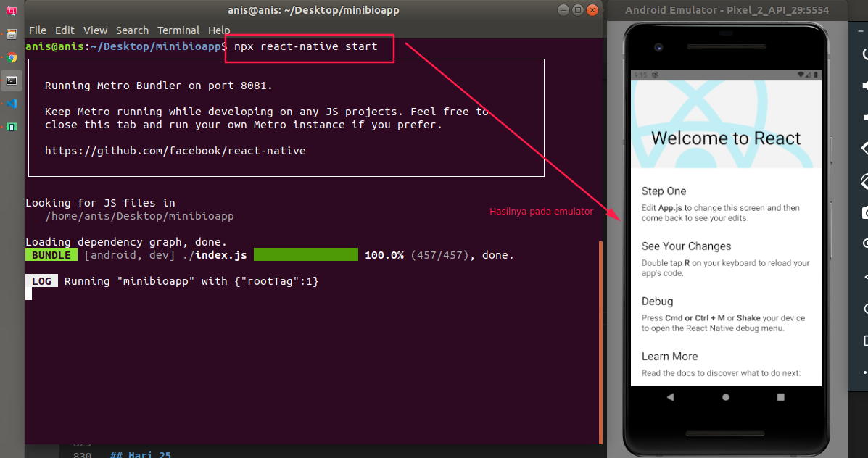
Task: Click the "100.0%" progress value
Action: (384, 255)
